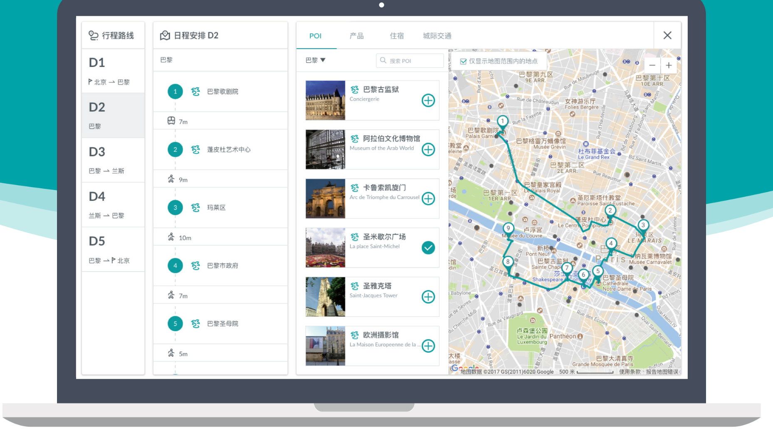Add 巴黎古监狱 with its plus icon
Viewport: 773px width, 430px height.
[428, 100]
